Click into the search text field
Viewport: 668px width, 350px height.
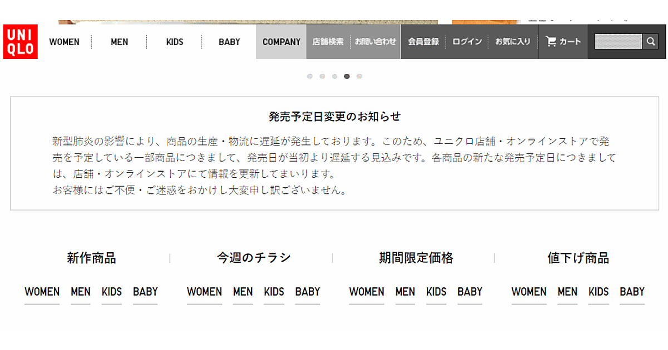pos(618,42)
